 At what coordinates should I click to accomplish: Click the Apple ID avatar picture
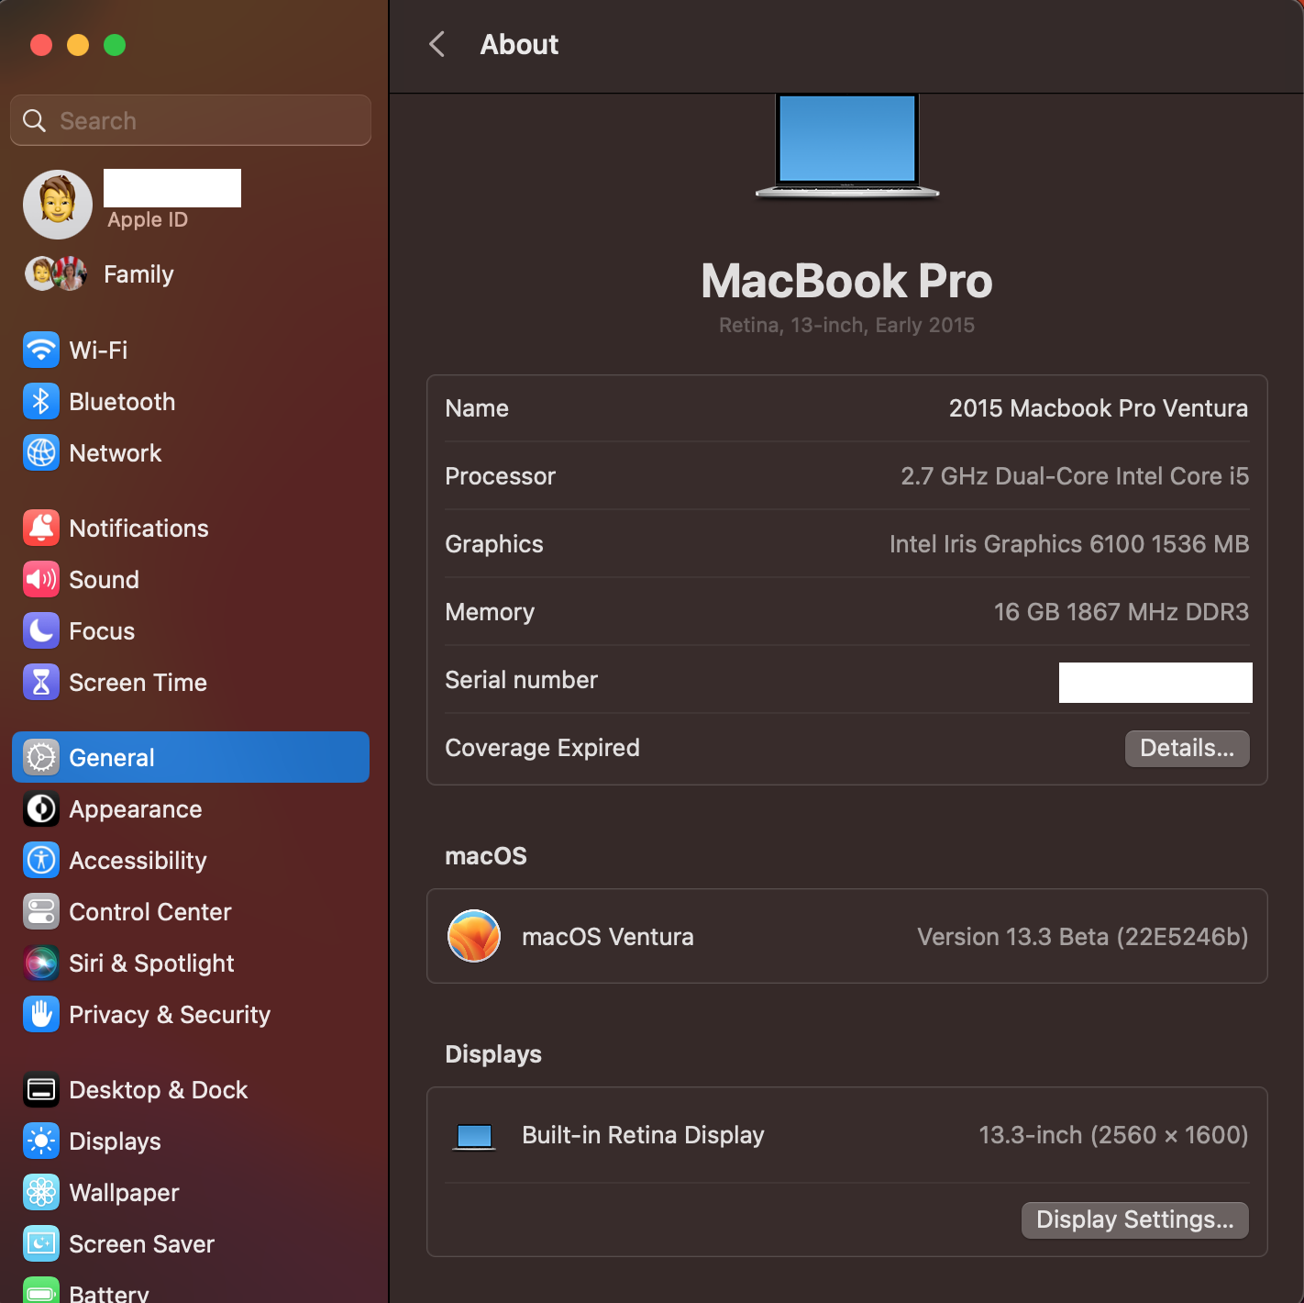pyautogui.click(x=58, y=205)
